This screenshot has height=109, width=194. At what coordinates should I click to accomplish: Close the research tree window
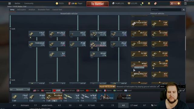coord(184,10)
